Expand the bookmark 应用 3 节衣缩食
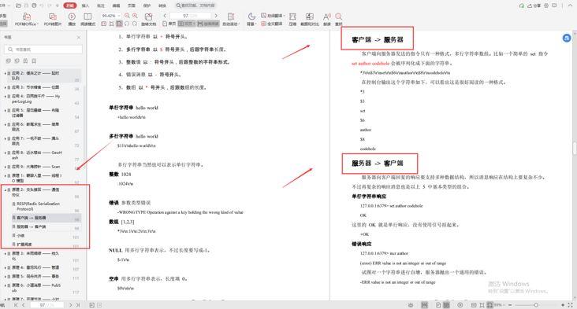This screenshot has width=577, height=309. (x=6, y=88)
